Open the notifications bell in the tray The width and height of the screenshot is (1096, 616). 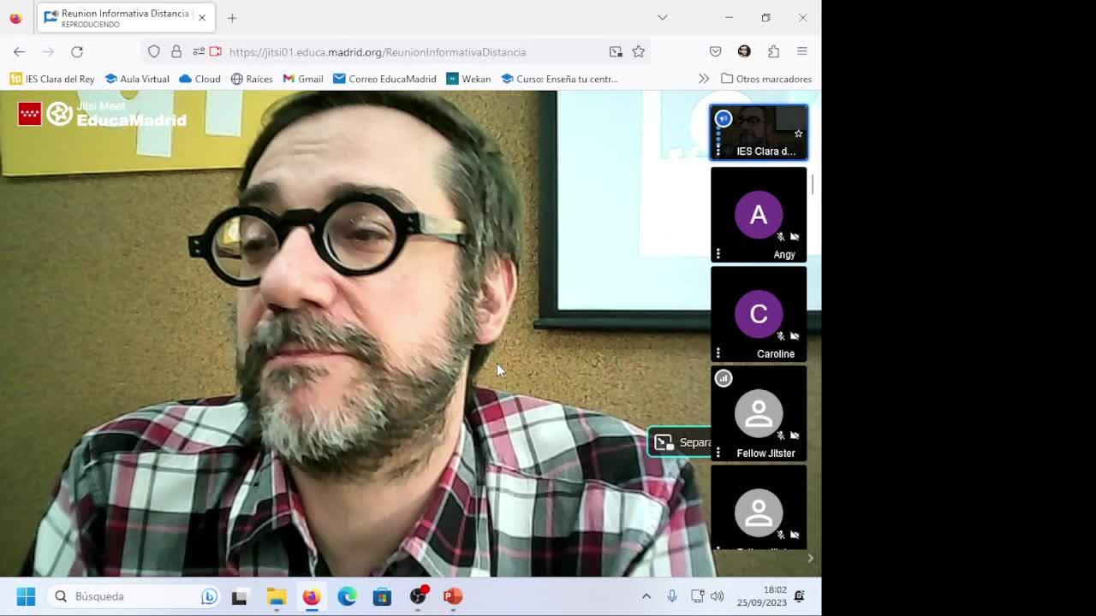(800, 596)
